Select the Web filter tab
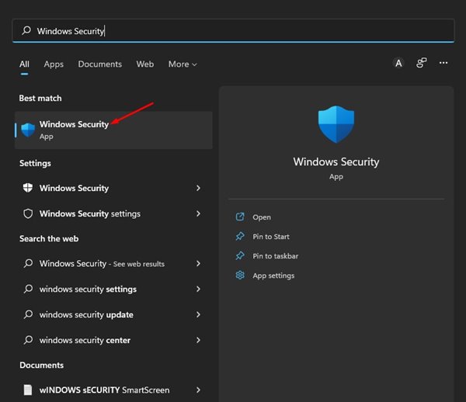Viewport: 466px width, 402px height. pyautogui.click(x=145, y=64)
